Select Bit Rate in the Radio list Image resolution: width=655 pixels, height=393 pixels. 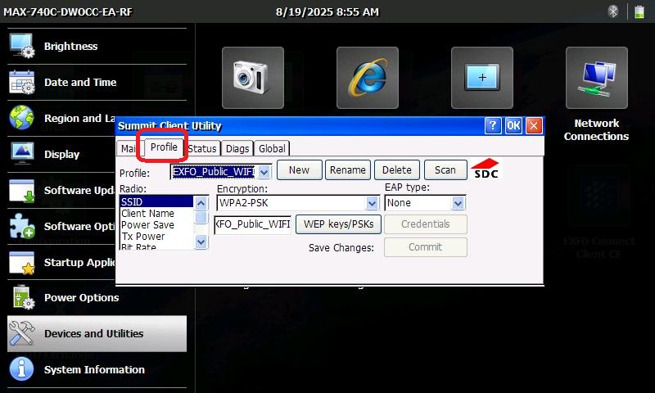tap(156, 246)
